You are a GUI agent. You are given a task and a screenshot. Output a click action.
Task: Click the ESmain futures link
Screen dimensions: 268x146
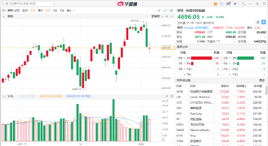point(197,28)
